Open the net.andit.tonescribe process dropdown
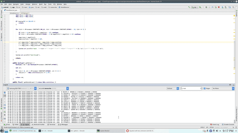 click(53, 88)
